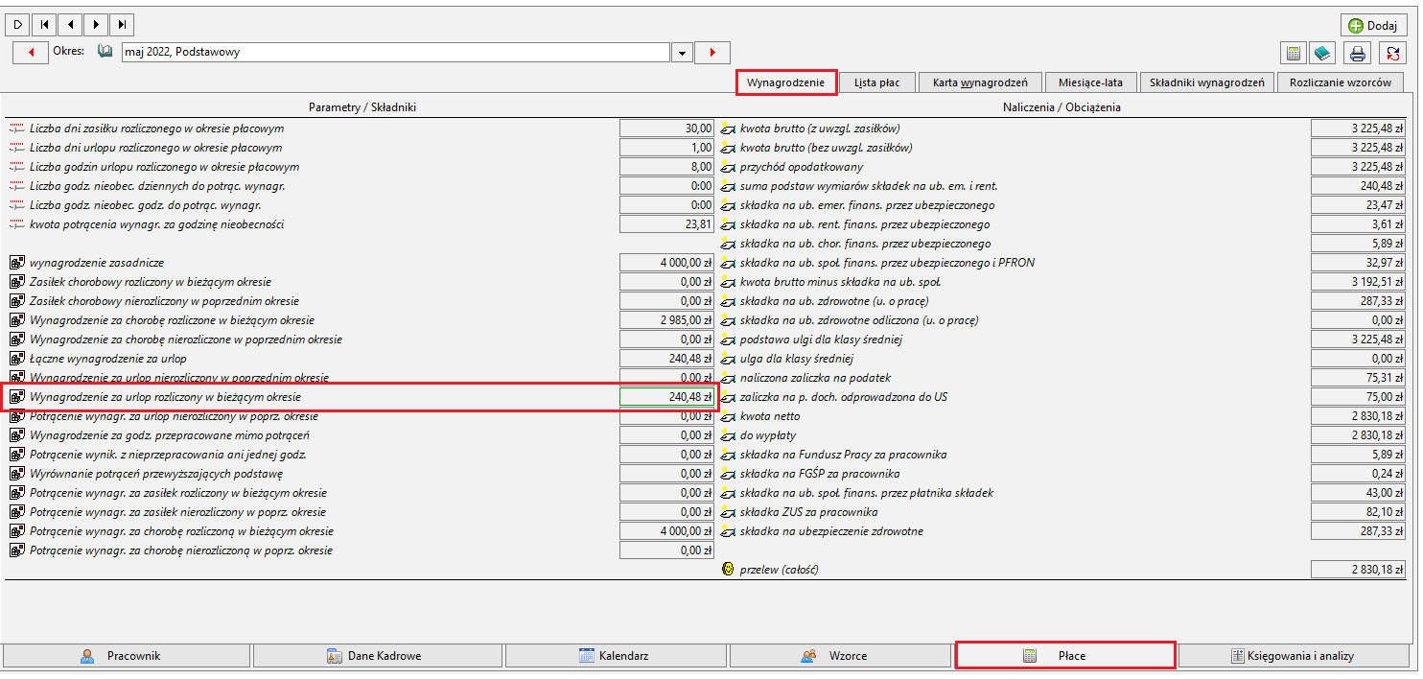1423x679 pixels.
Task: Select row składka na Fundusz Pracy za pracownika
Action: pos(1063,454)
